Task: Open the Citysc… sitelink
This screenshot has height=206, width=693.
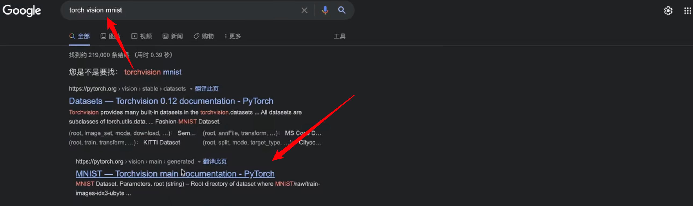Action: (x=310, y=143)
